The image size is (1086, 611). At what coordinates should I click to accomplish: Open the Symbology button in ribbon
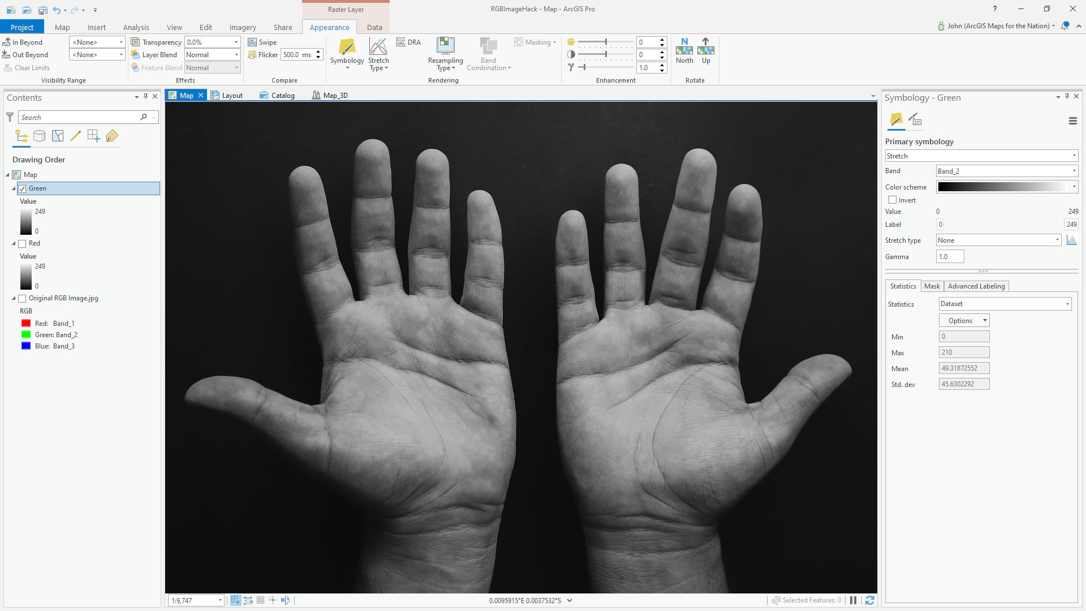pos(347,52)
